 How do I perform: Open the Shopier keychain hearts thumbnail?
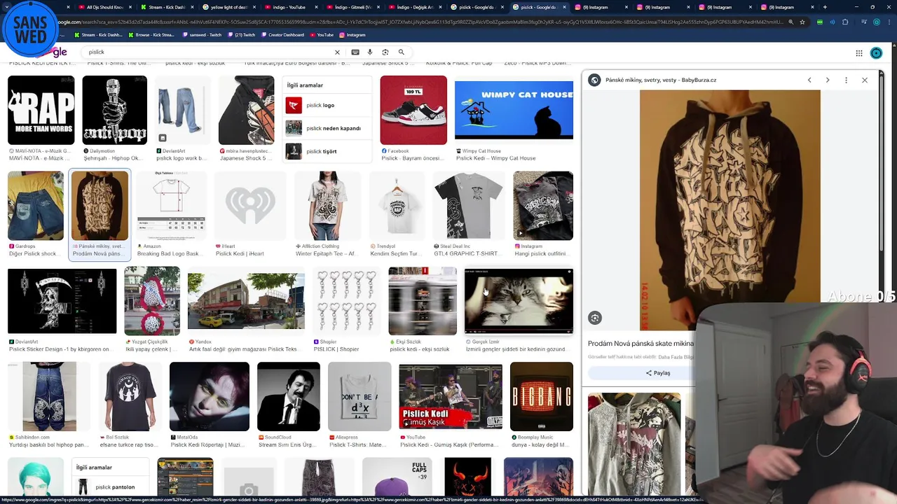tap(347, 301)
